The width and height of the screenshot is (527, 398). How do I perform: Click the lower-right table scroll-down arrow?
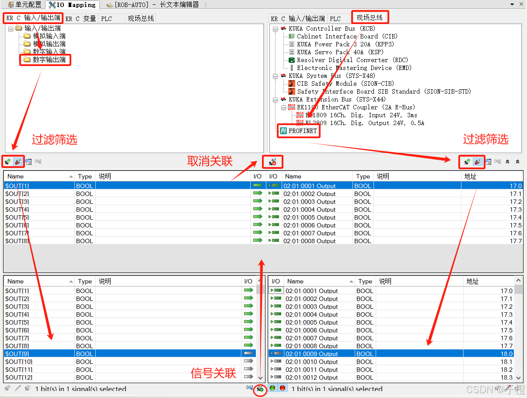518,377
